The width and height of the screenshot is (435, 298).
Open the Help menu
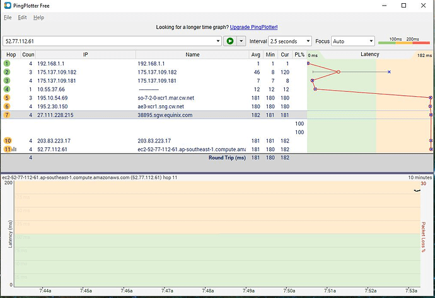39,18
